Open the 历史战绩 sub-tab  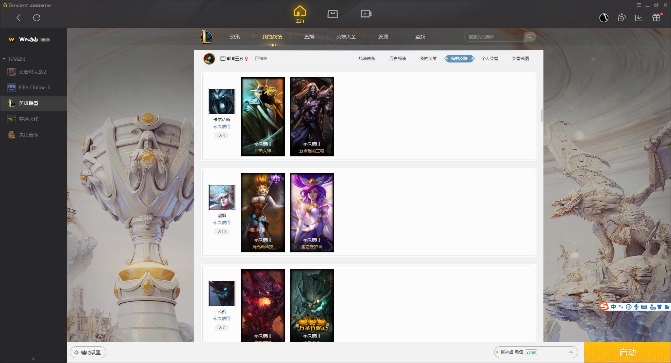pos(397,59)
